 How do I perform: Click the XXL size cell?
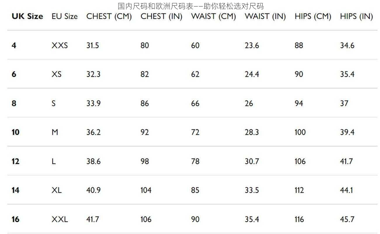(x=60, y=219)
